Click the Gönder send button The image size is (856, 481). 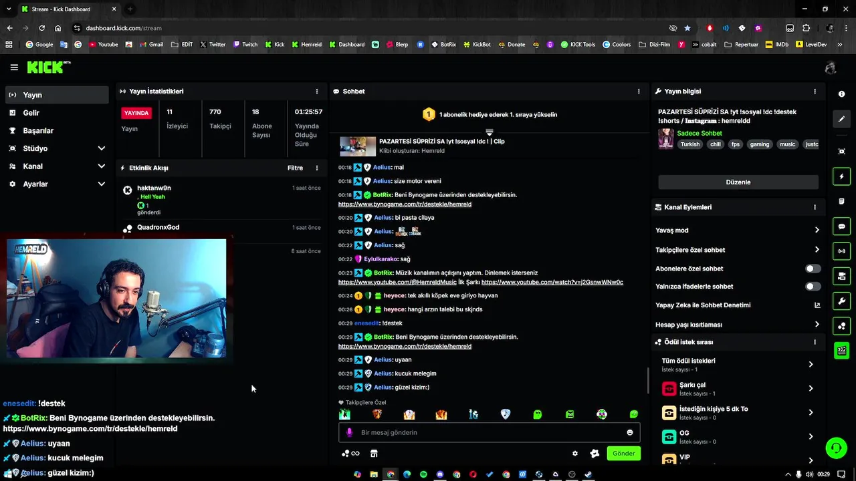coord(623,454)
